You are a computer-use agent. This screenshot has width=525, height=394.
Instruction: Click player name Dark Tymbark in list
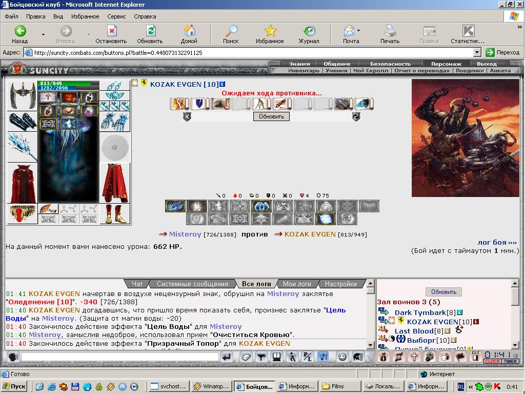420,312
